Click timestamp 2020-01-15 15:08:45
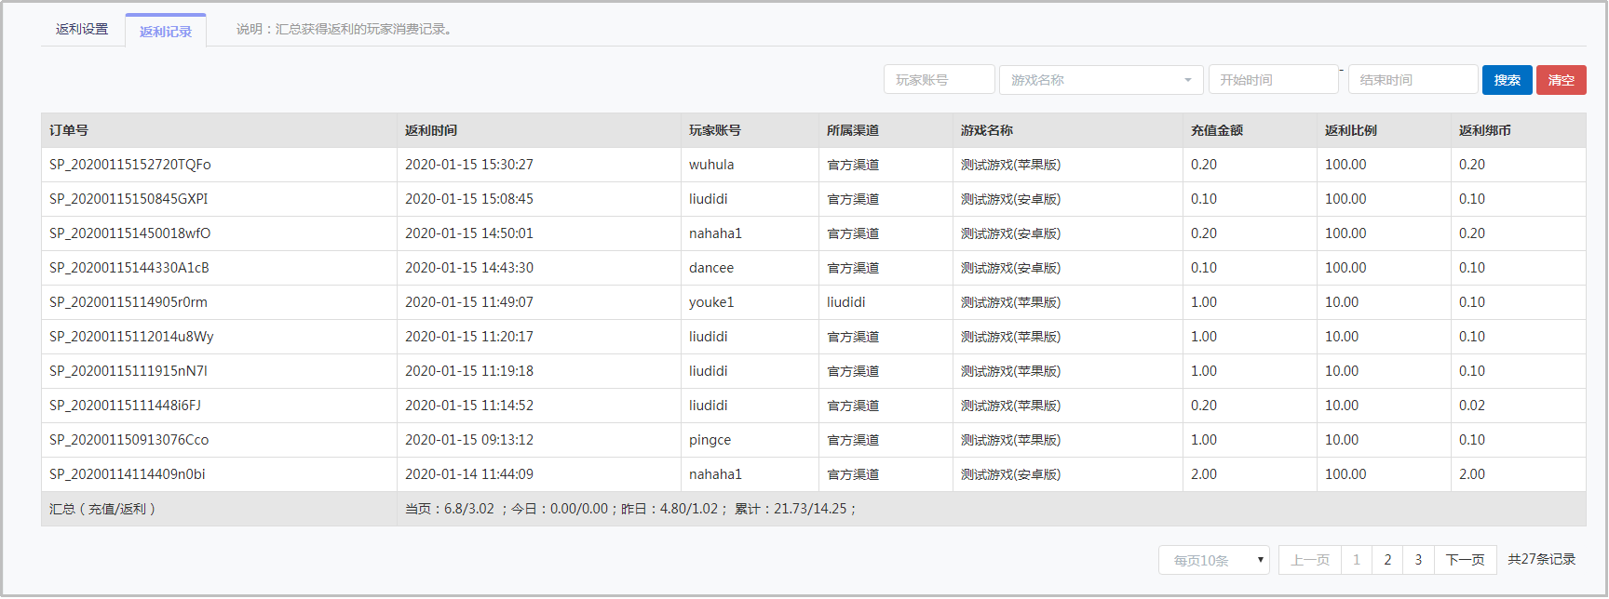 tap(469, 199)
